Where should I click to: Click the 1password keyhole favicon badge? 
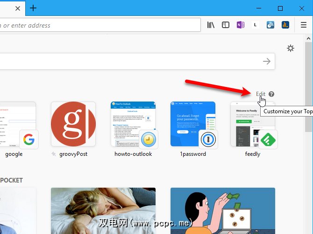click(208, 139)
